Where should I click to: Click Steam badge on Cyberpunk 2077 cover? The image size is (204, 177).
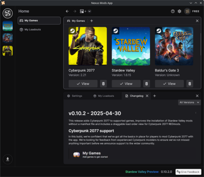tap(72, 31)
